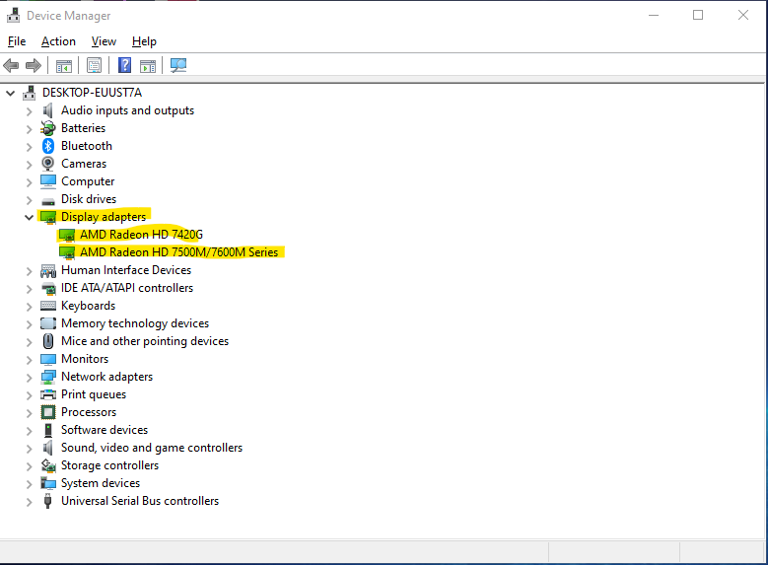768x565 pixels.
Task: Click the Bluetooth icon
Action: tap(48, 146)
